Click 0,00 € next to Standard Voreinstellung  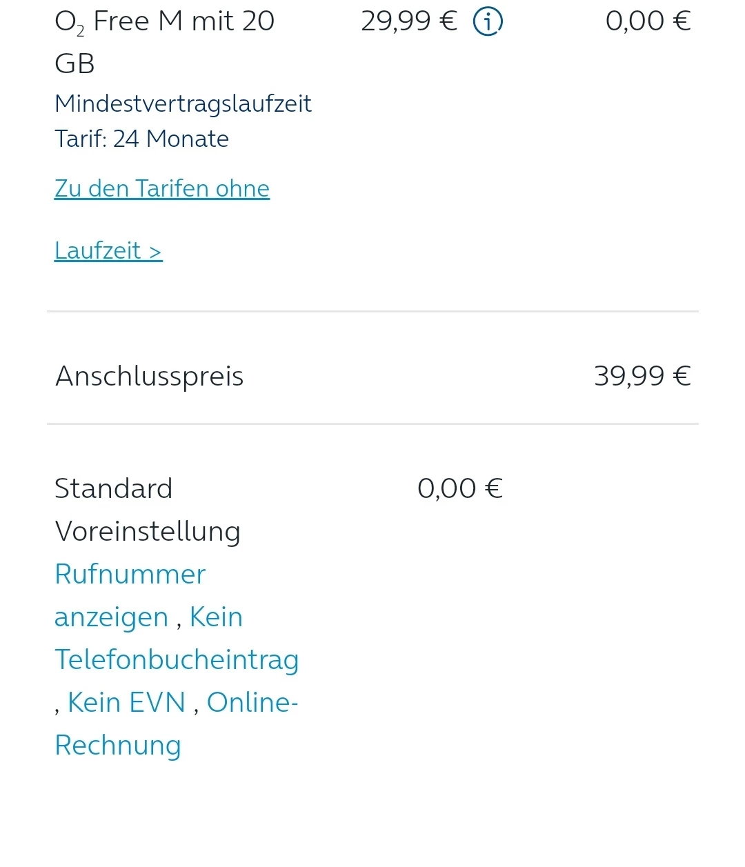[460, 488]
